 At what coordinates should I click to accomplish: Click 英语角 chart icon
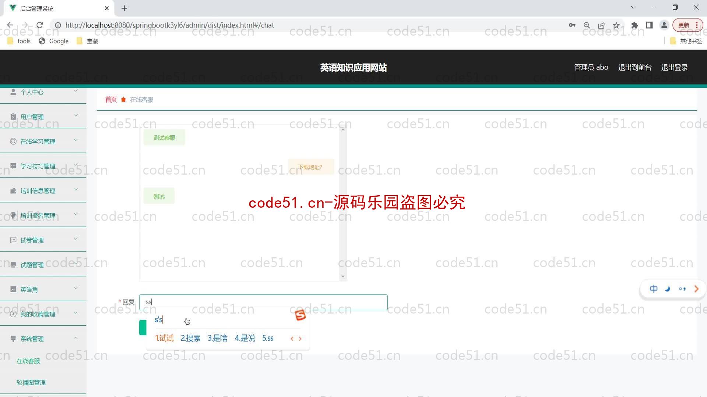(x=13, y=289)
